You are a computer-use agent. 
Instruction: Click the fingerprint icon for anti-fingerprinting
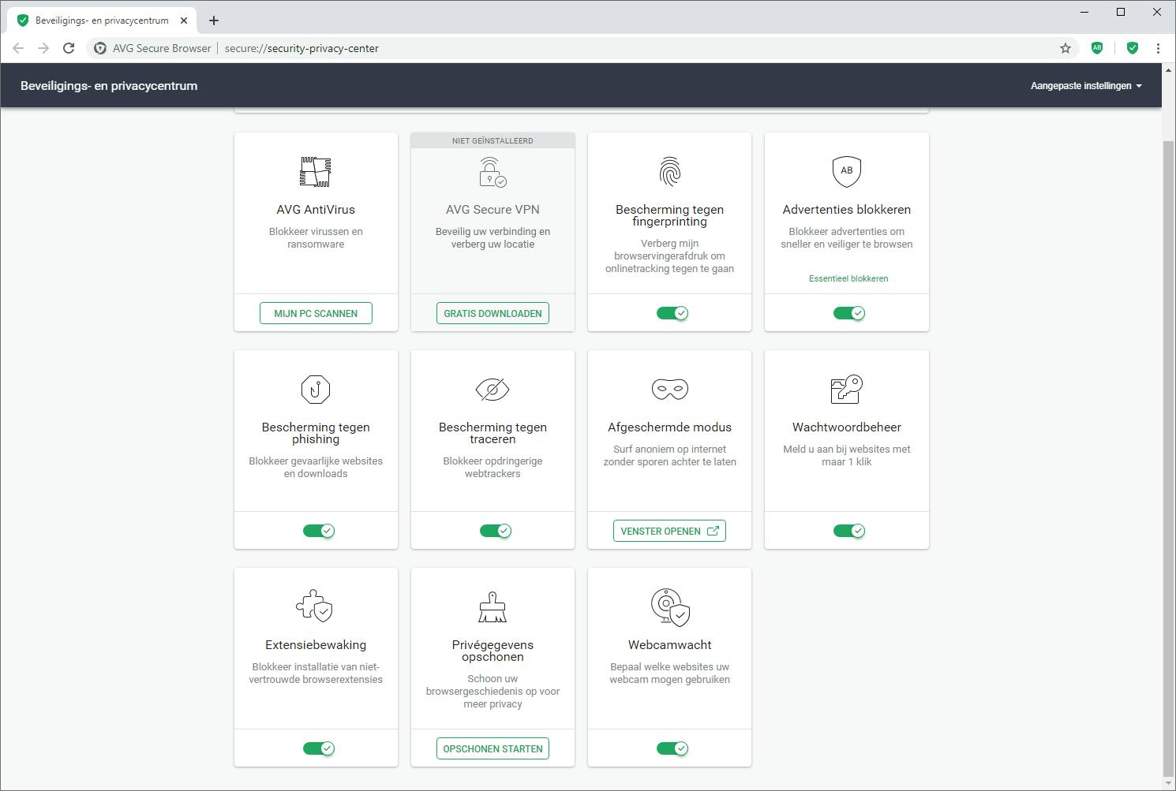point(669,172)
